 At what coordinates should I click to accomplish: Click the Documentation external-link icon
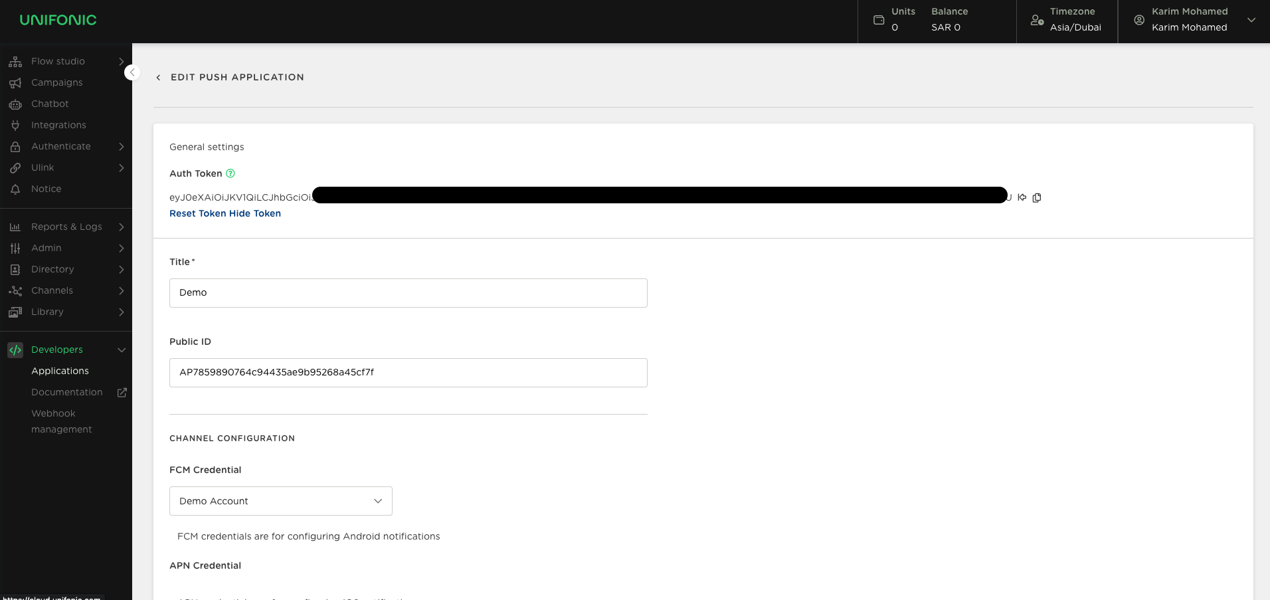(122, 393)
